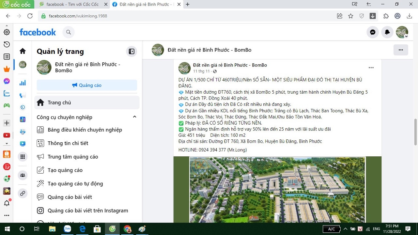This screenshot has width=418, height=235.
Task: Open the Windows notification center
Action: coord(408,229)
